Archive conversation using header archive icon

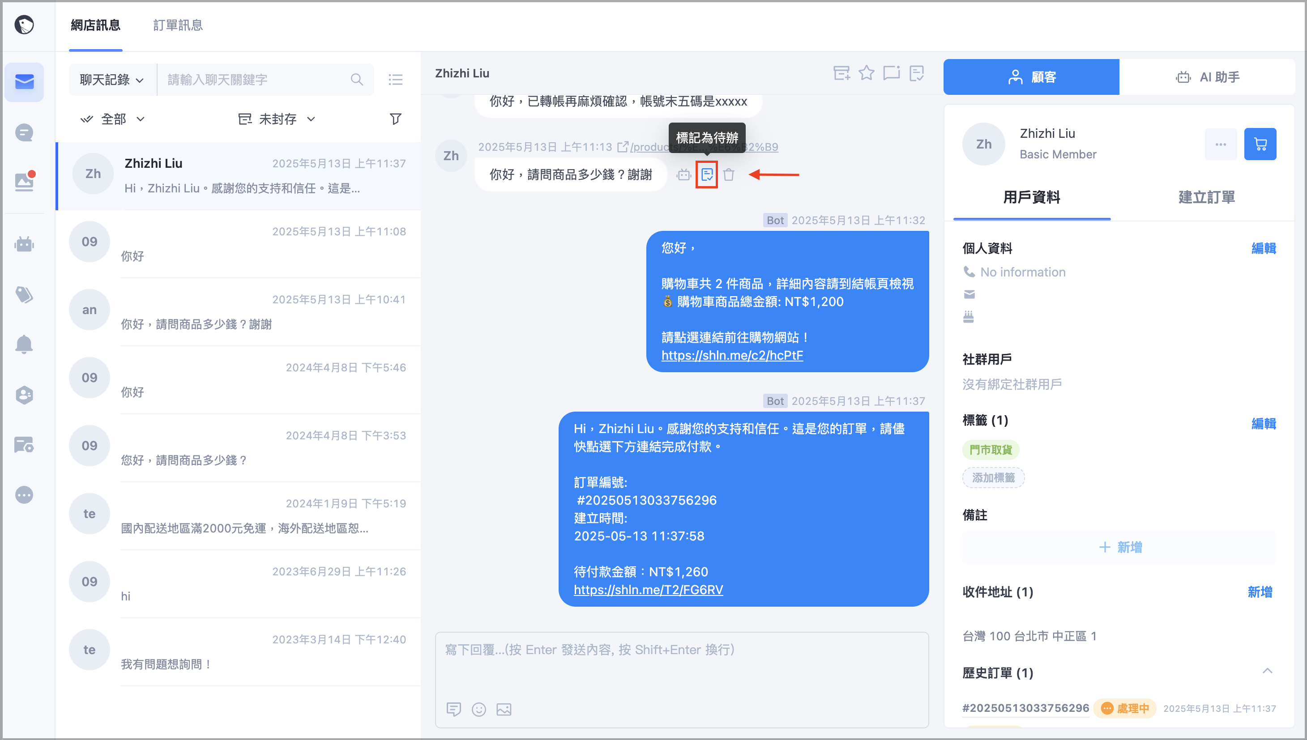[842, 73]
